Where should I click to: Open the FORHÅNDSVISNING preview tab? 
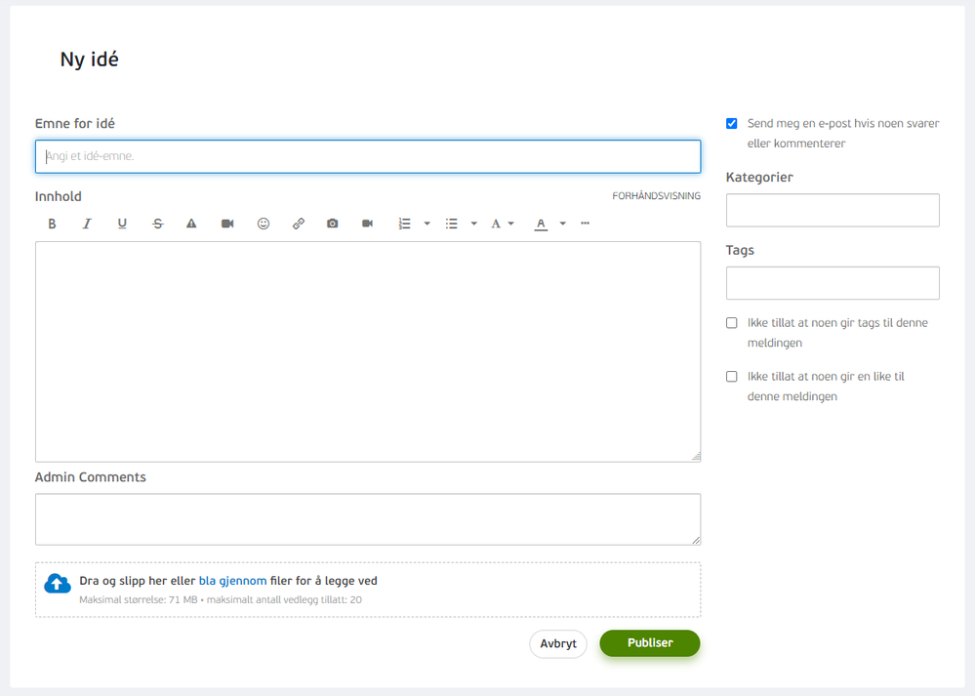pyautogui.click(x=656, y=196)
